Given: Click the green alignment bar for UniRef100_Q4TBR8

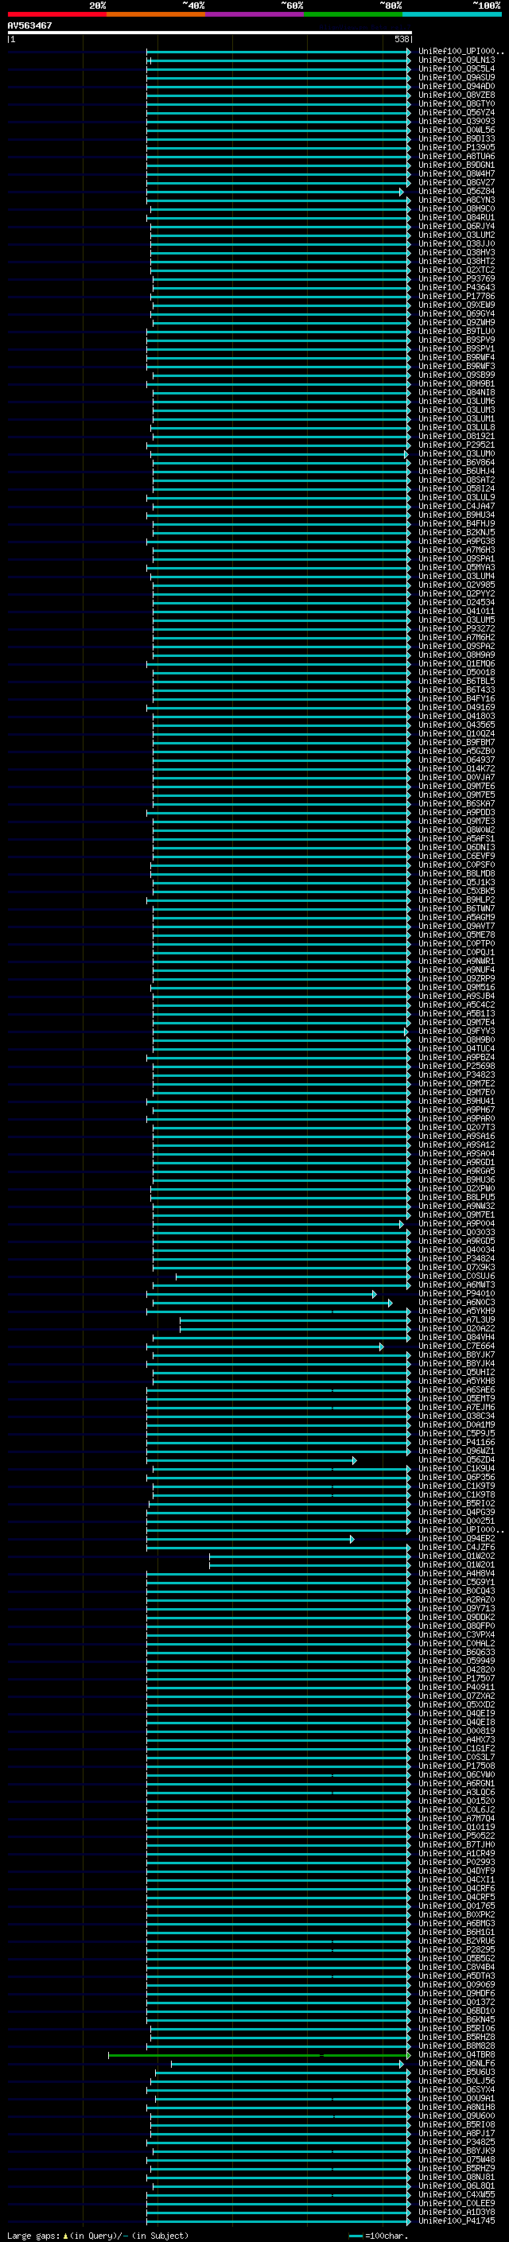Looking at the screenshot, I should [x=258, y=2055].
